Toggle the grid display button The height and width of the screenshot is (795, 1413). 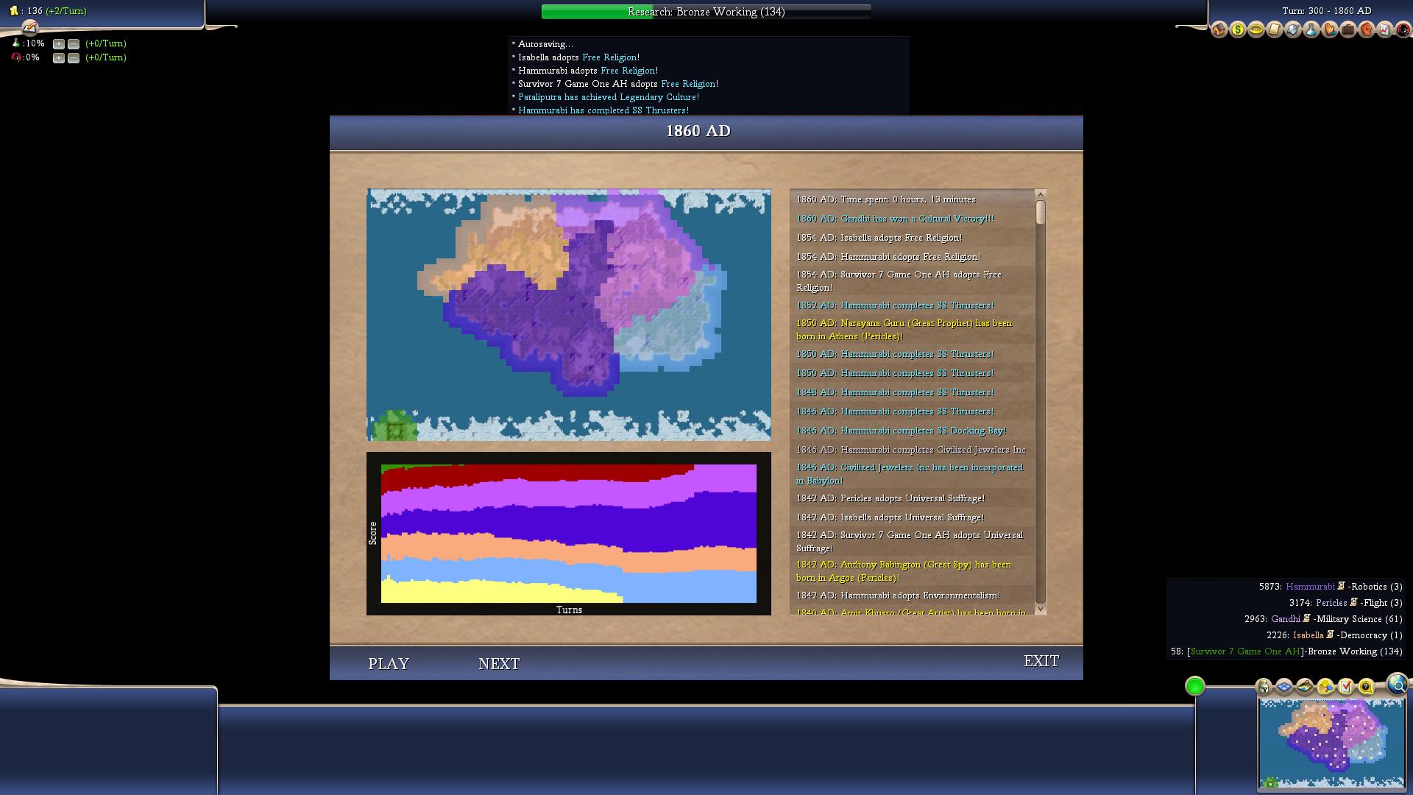(1284, 687)
